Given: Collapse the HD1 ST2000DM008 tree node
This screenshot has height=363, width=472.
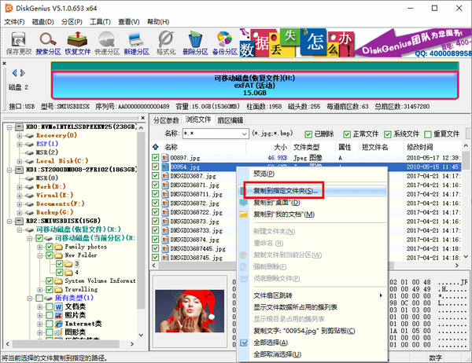Looking at the screenshot, I should [9, 170].
